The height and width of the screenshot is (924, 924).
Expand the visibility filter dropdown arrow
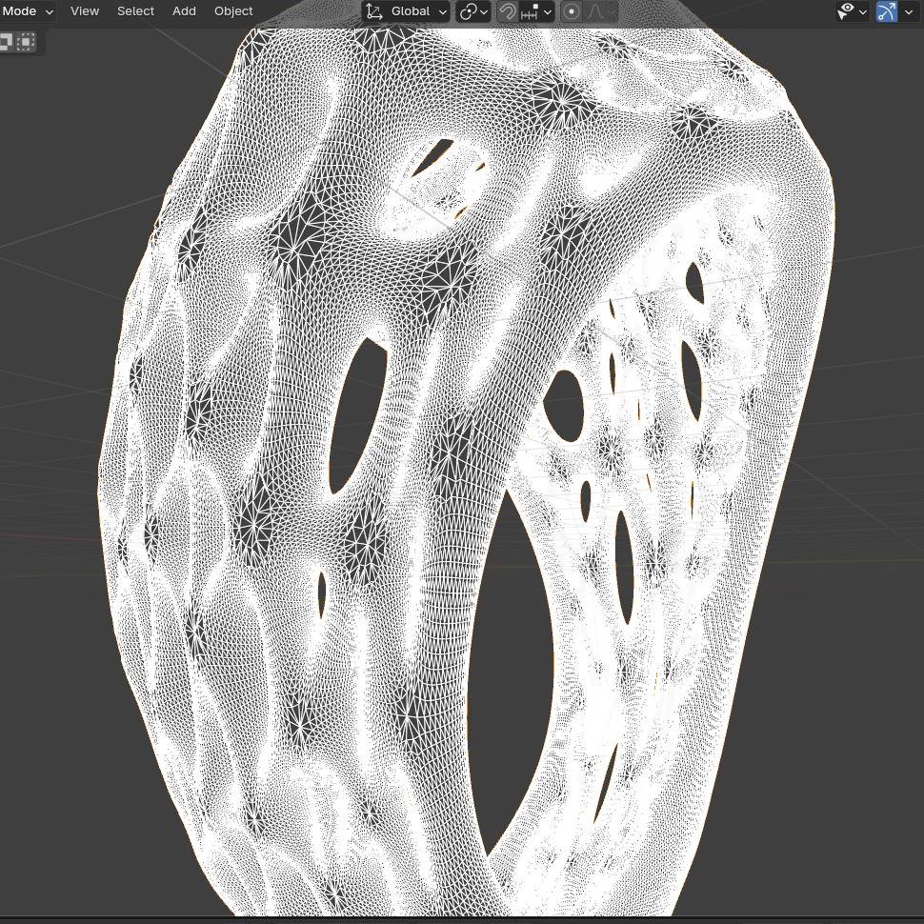click(x=863, y=11)
